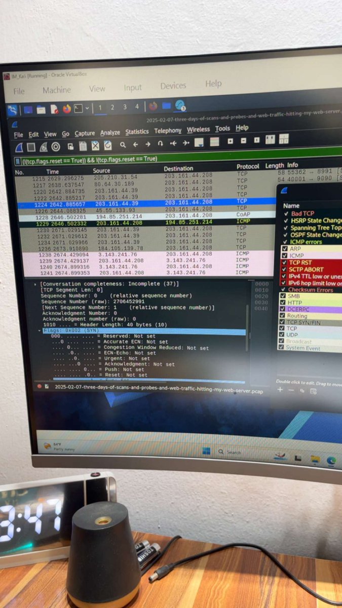The height and width of the screenshot is (608, 342).
Task: Select the ICMP errors coloring rule row
Action: [x=309, y=242]
